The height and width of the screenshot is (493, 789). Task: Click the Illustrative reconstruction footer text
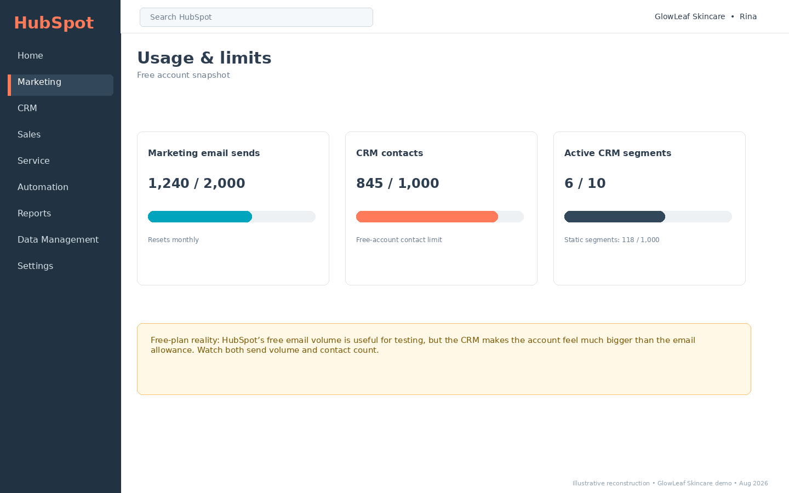click(670, 483)
